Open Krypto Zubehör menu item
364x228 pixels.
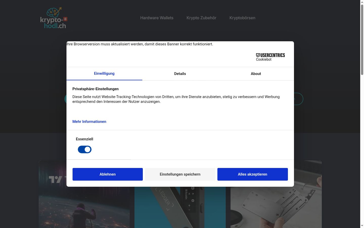201,18
